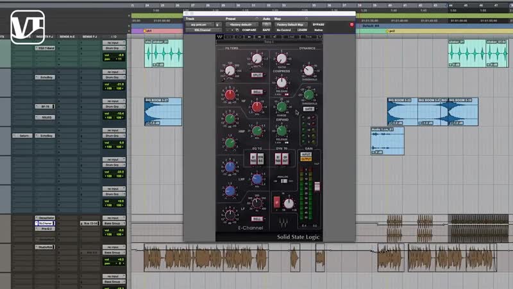Image resolution: width=513 pixels, height=289 pixels.
Task: Adjust the low-pass filter white knob
Action: [x=257, y=59]
